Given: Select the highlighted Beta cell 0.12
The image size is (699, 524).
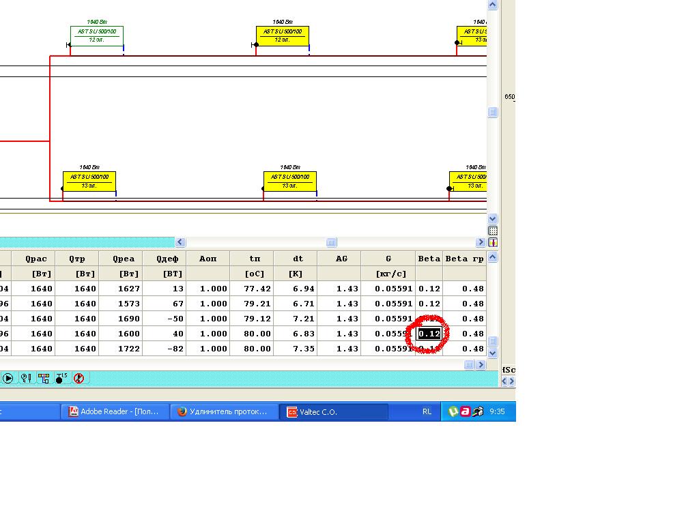Looking at the screenshot, I should coord(429,334).
